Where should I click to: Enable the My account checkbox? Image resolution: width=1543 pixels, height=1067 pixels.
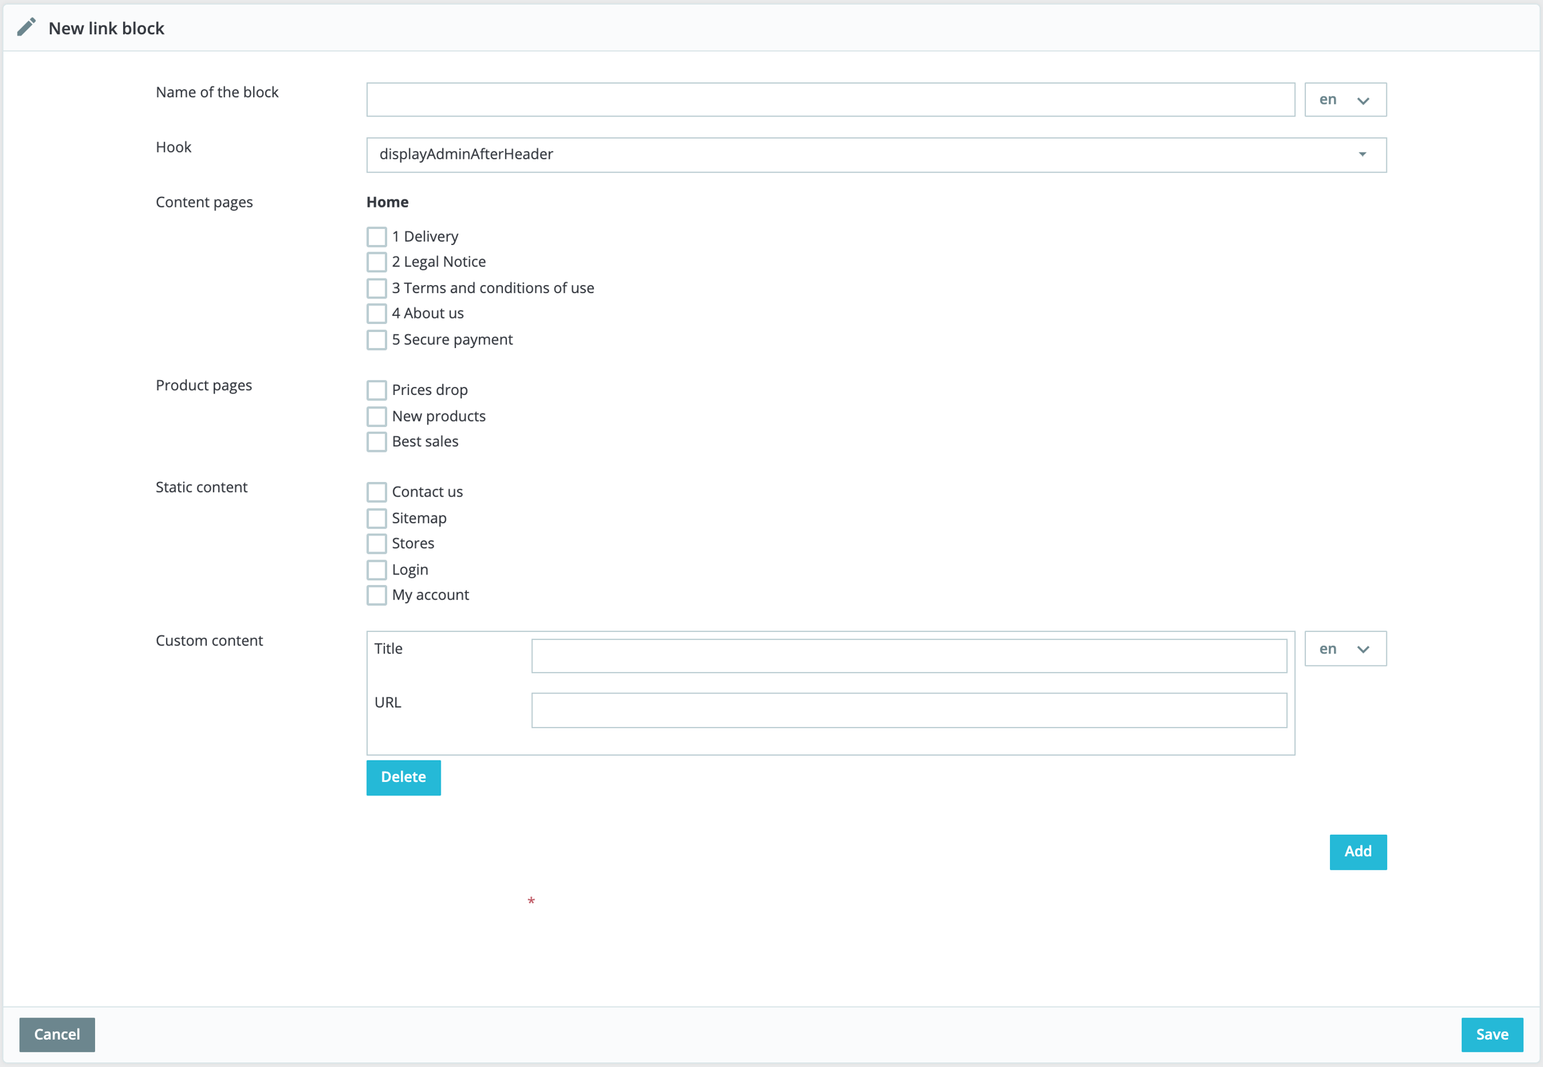point(376,595)
